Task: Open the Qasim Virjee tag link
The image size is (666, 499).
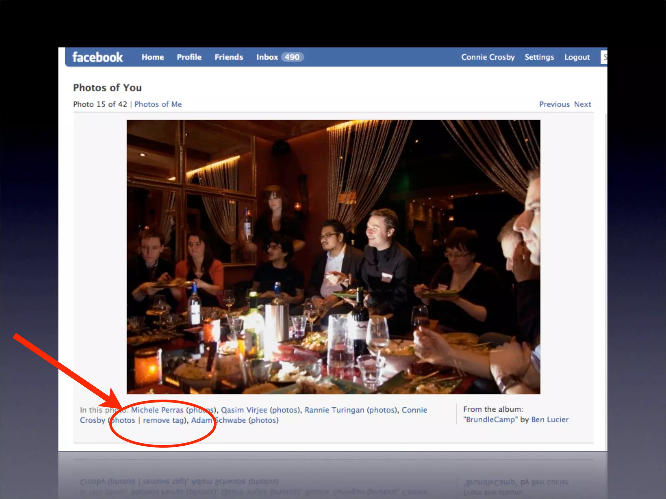Action: click(x=244, y=410)
